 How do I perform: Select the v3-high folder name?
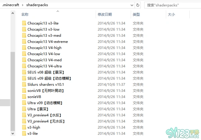[34, 128]
